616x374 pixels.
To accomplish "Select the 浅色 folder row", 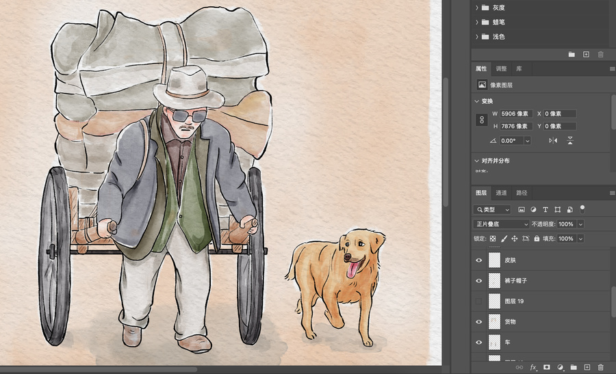I will tap(541, 36).
